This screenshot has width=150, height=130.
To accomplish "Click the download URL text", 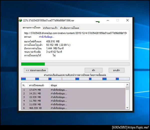I will click(75, 33).
